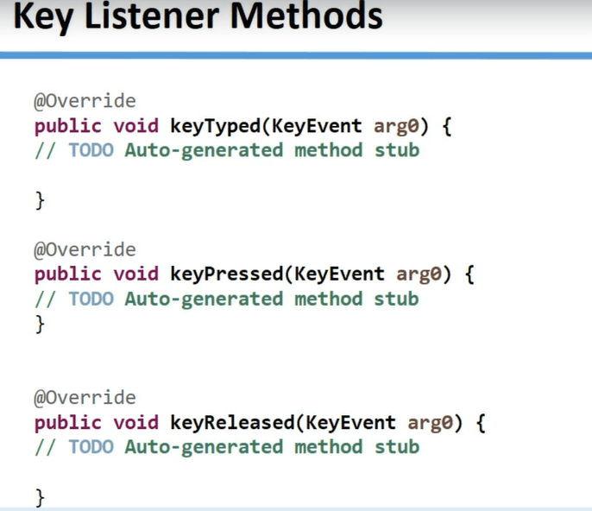The width and height of the screenshot is (592, 511).
Task: Click the @Override annotation above keyPressed
Action: point(85,250)
